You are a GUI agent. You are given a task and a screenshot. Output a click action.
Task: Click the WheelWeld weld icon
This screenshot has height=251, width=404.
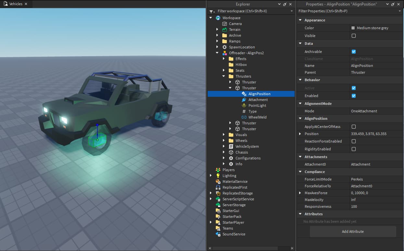click(x=244, y=117)
